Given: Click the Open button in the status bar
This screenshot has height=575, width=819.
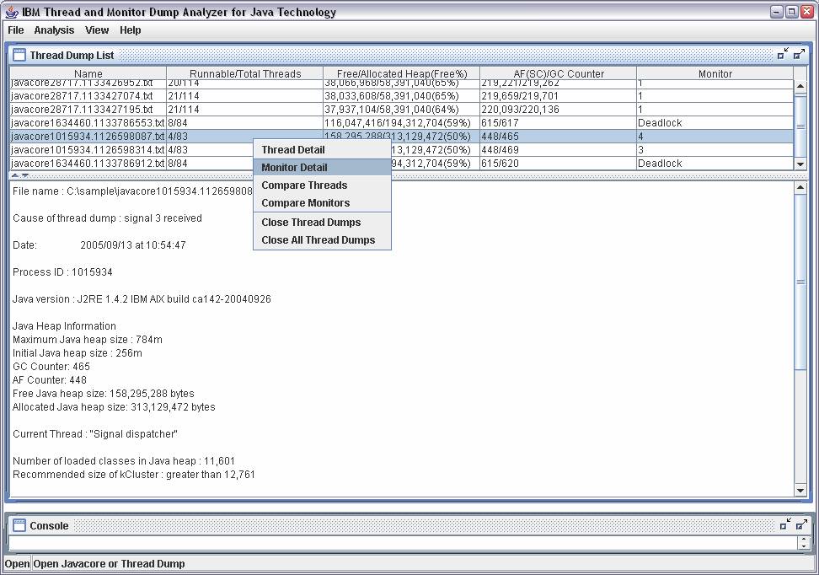Looking at the screenshot, I should point(17,563).
